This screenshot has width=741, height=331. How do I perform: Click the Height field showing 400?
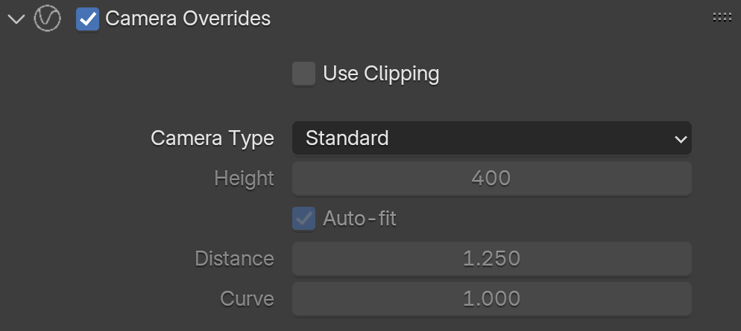click(491, 179)
